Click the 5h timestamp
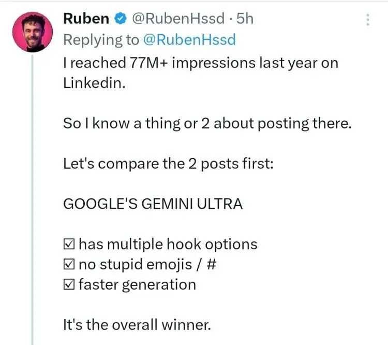The image size is (388, 345). [x=245, y=19]
